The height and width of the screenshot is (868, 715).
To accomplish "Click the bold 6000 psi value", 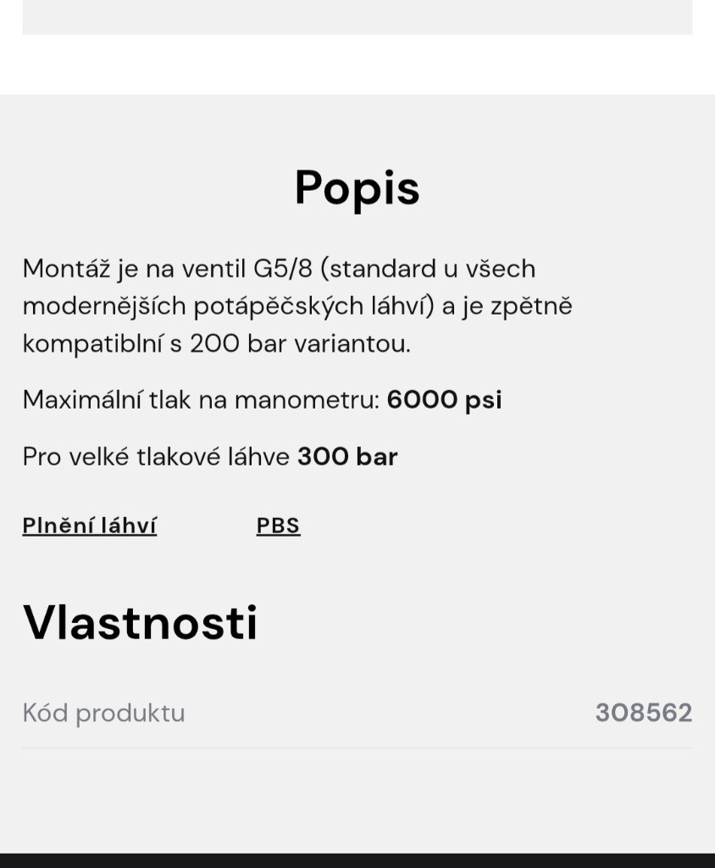I will [444, 399].
